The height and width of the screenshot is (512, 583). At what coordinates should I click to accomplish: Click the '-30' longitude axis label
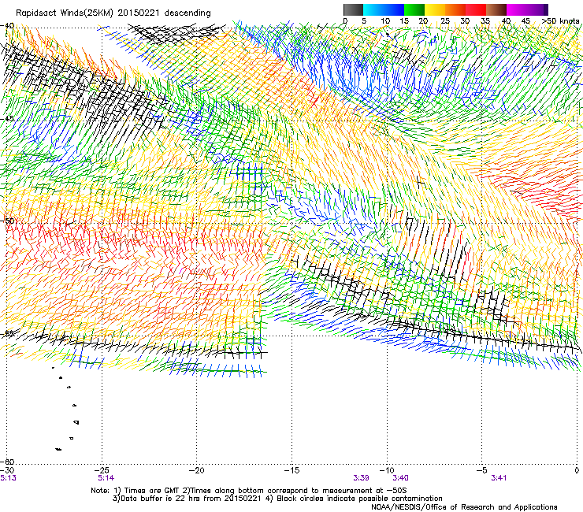7,471
